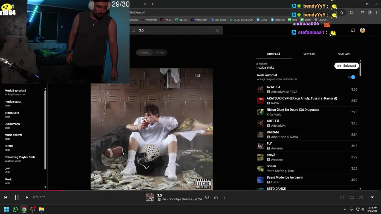Open Chrome media controls icon

pyautogui.click(x=362, y=12)
